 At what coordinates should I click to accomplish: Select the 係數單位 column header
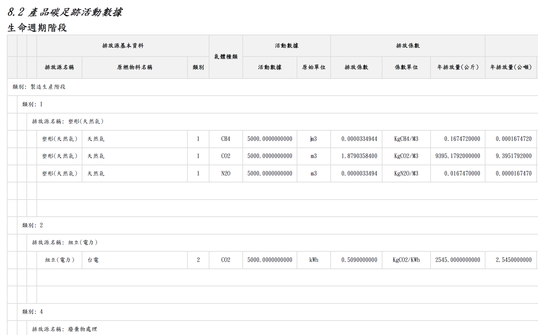click(x=406, y=67)
